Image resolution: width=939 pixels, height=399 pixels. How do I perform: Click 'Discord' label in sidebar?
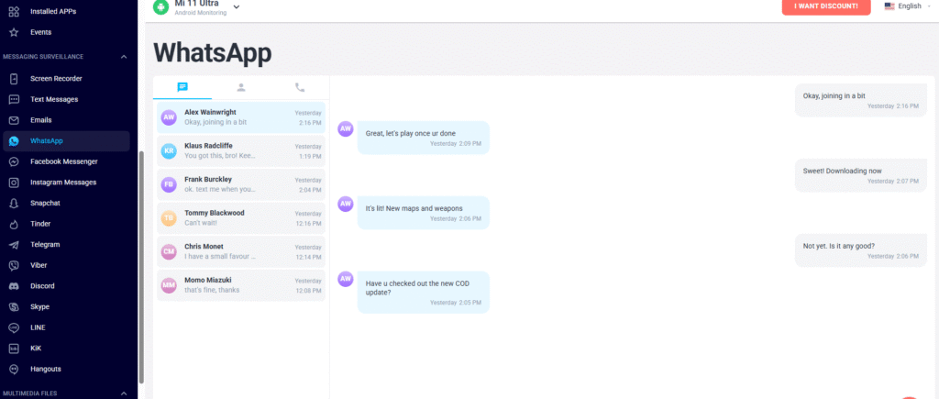pos(42,286)
